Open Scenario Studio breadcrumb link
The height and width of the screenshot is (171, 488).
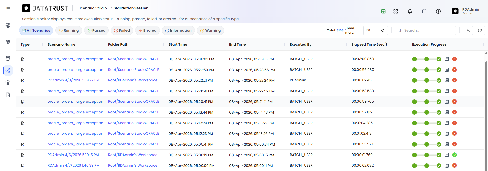(93, 8)
